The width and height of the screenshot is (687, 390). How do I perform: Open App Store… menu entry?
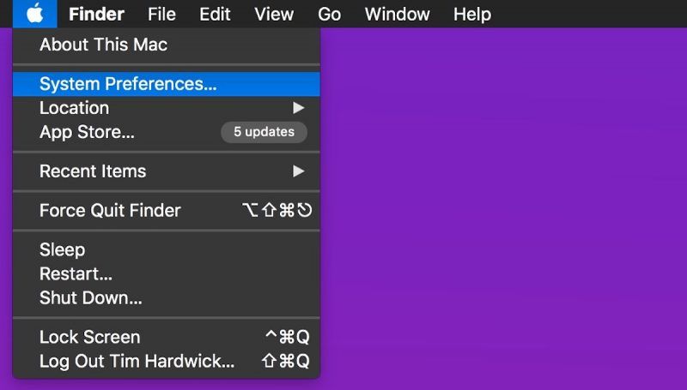click(87, 132)
